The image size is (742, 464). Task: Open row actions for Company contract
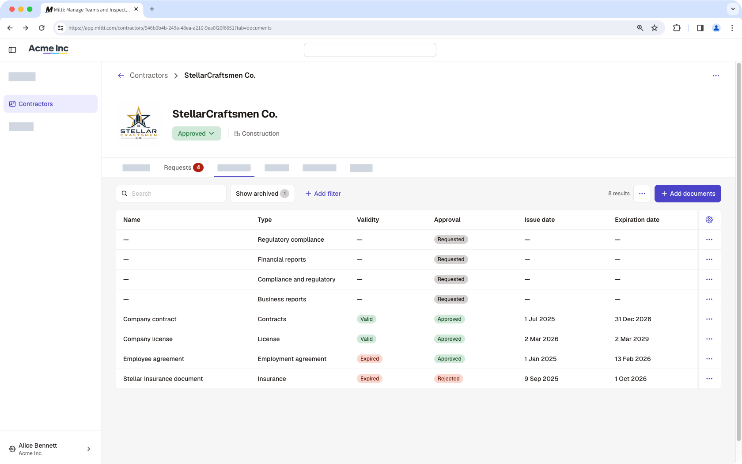pos(709,319)
